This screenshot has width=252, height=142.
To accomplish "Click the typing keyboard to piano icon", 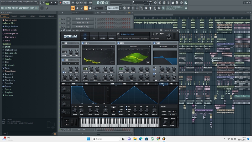I will click(x=73, y=8).
